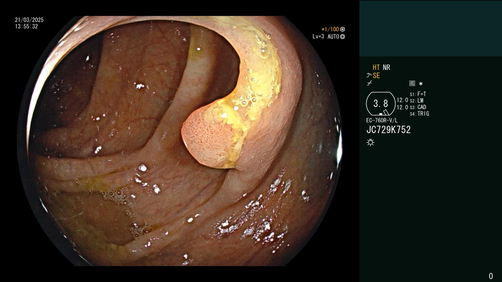Click the Lv+3 brightness level

pos(318,36)
